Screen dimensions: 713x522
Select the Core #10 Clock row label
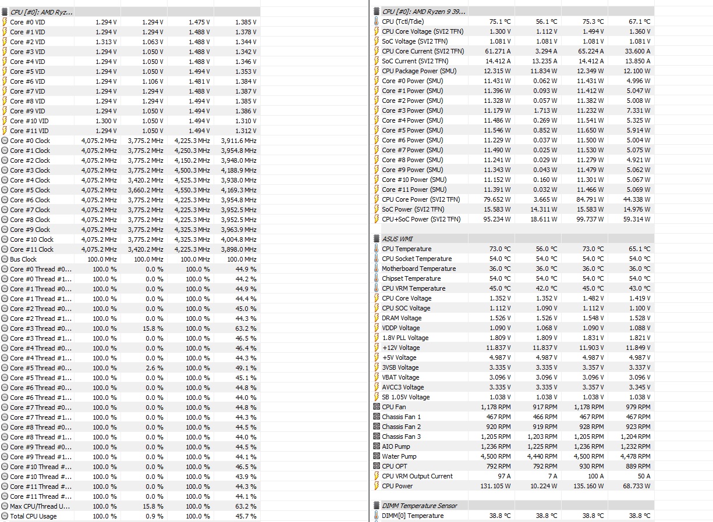tap(31, 239)
